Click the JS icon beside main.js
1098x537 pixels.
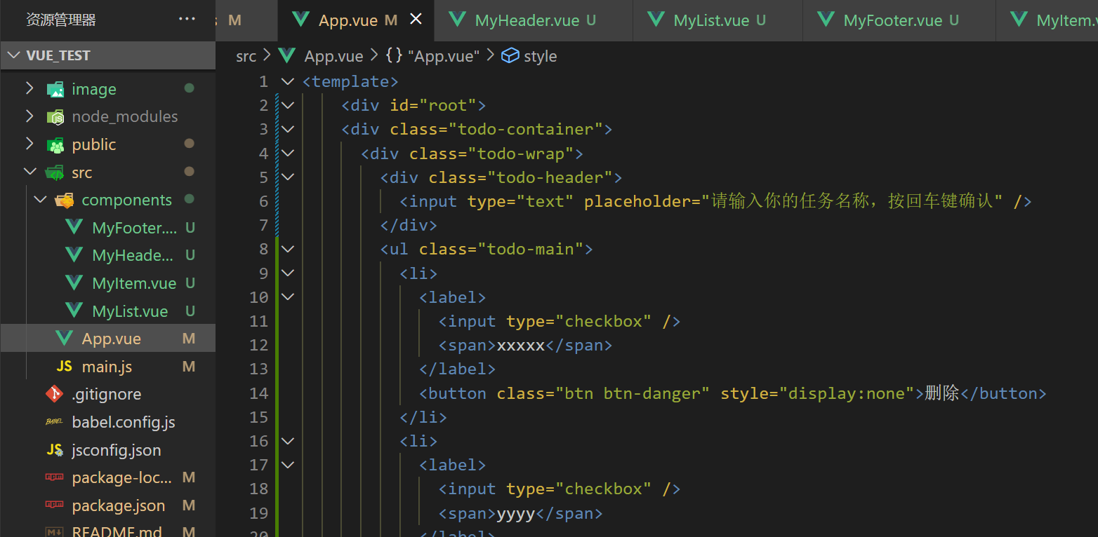pos(64,367)
